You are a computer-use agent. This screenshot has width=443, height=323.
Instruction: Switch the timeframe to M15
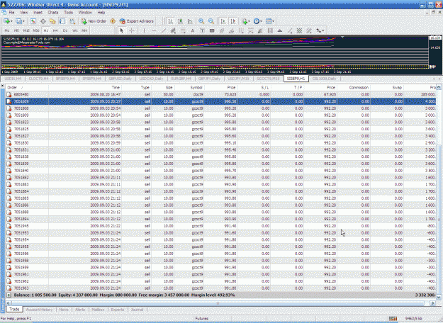pos(26,30)
